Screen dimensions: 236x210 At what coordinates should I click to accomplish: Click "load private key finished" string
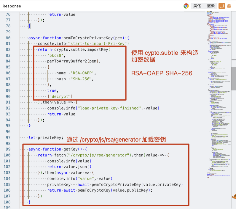tap(109, 108)
